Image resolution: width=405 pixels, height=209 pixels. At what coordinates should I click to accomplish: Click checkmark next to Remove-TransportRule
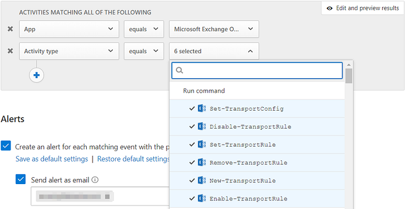(x=192, y=163)
